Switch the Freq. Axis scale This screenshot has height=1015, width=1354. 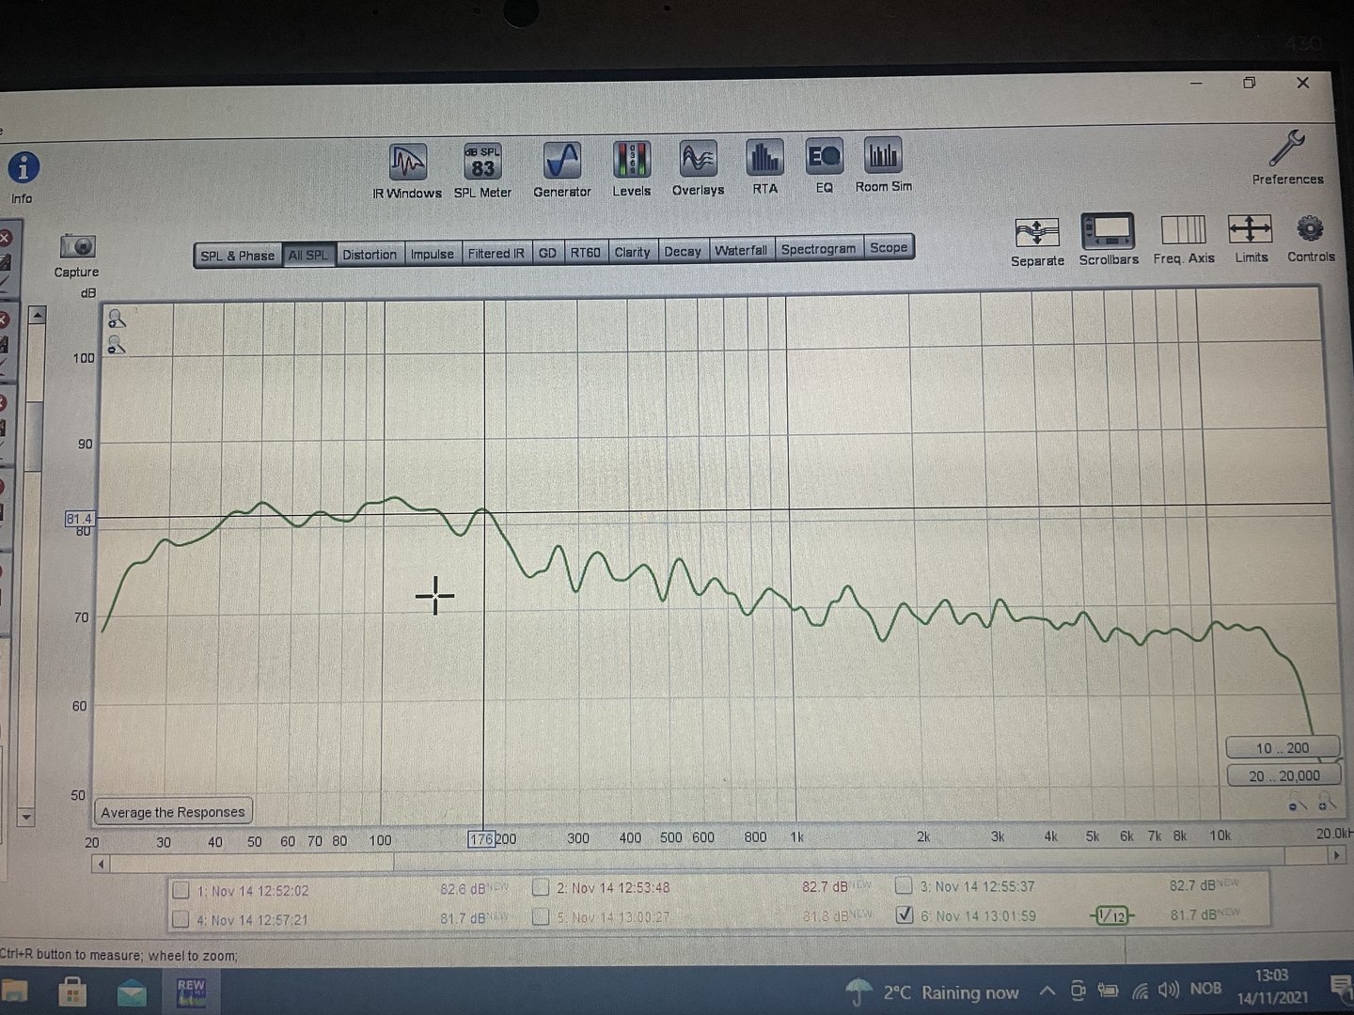coord(1184,239)
